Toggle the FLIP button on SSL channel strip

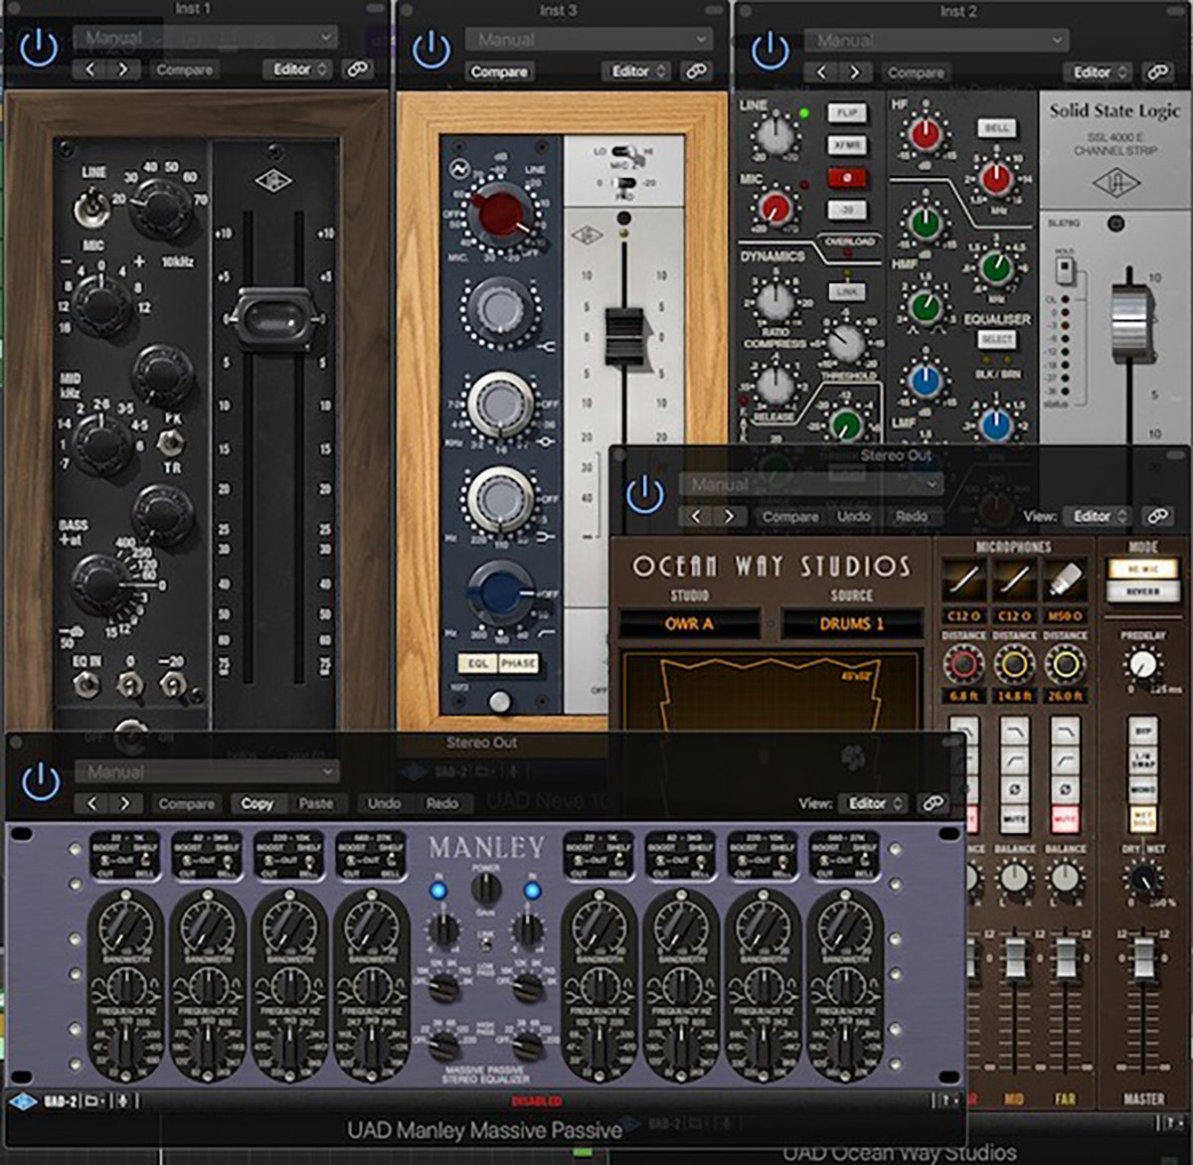847,113
